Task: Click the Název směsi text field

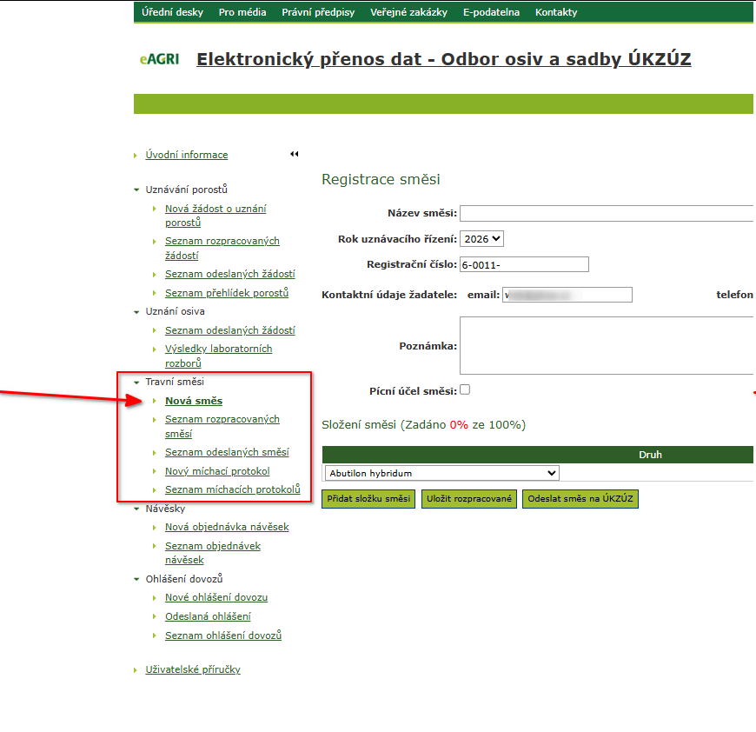Action: [x=607, y=214]
